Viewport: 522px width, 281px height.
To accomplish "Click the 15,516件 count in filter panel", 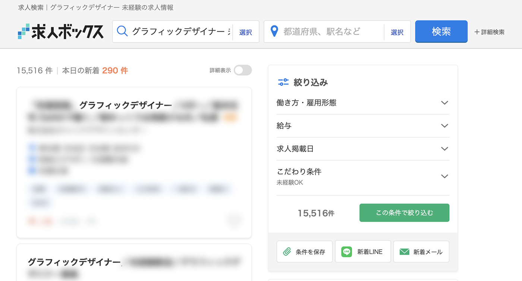I will [316, 213].
